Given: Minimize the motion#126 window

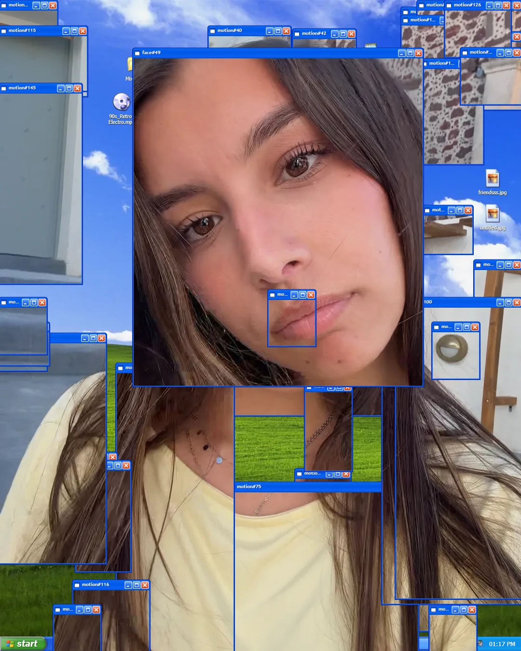Looking at the screenshot, I should coord(490,5).
